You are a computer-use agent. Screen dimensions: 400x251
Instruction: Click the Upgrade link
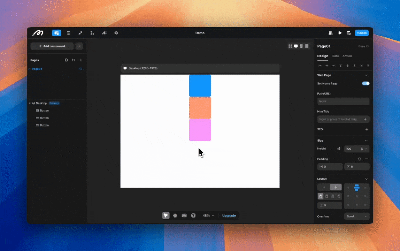[x=229, y=215]
